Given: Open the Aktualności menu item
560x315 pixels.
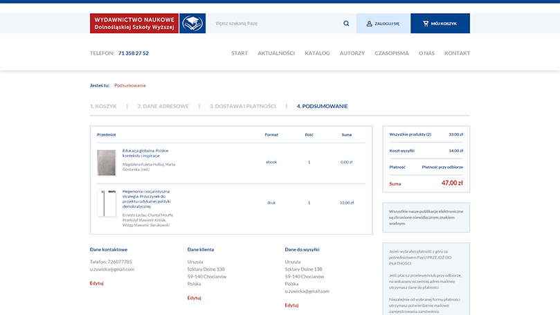Looking at the screenshot, I should (x=276, y=53).
